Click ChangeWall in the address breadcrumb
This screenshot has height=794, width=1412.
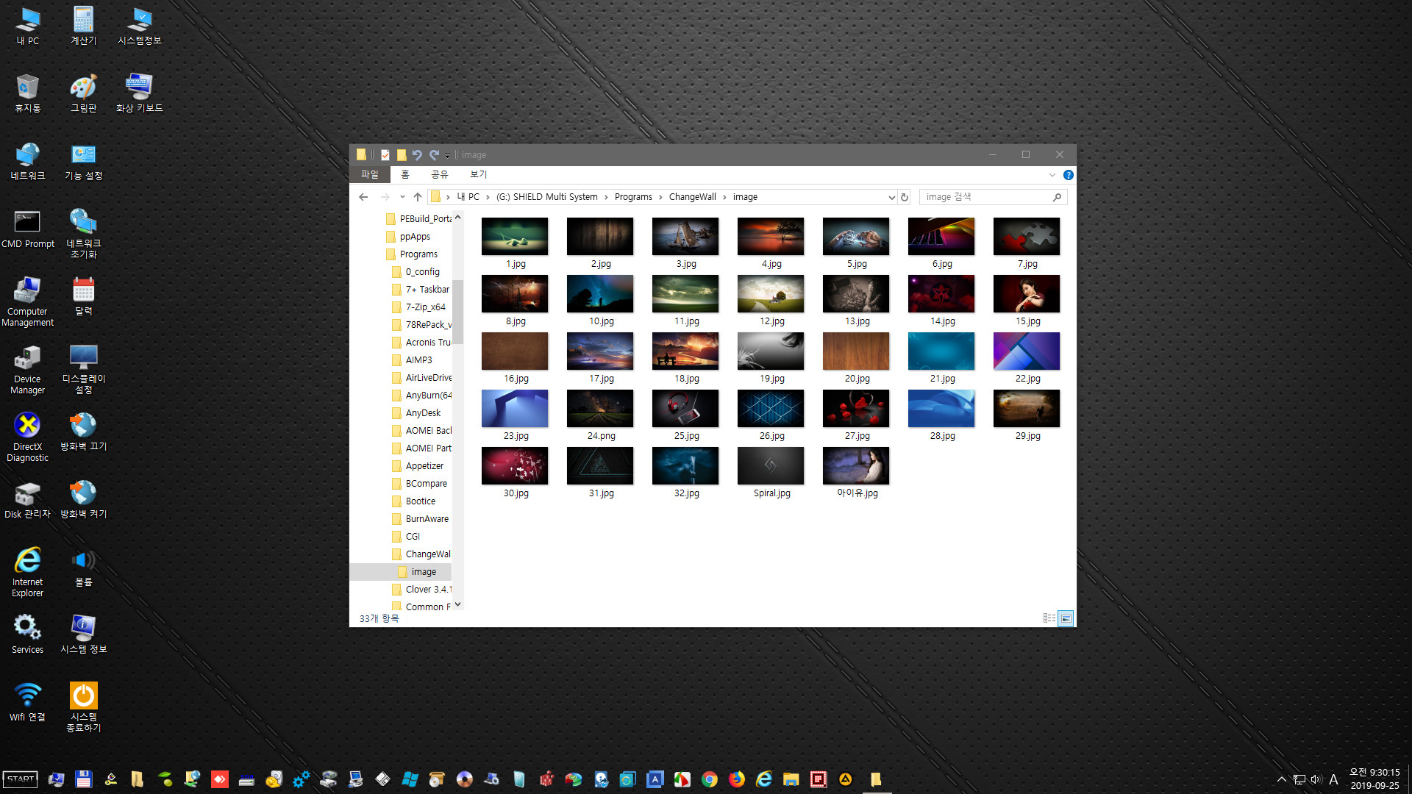coord(692,197)
